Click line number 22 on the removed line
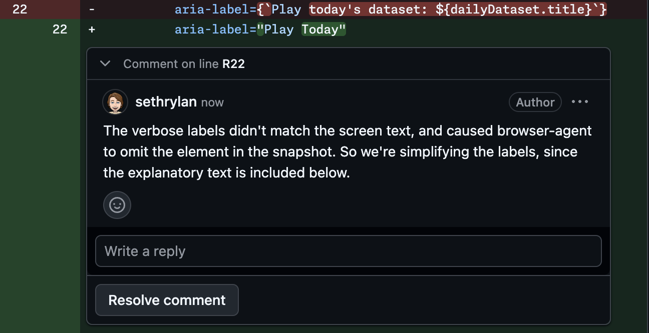This screenshot has width=649, height=333. point(19,8)
